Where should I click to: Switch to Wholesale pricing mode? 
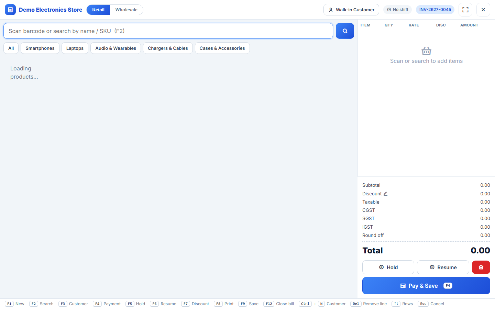126,10
